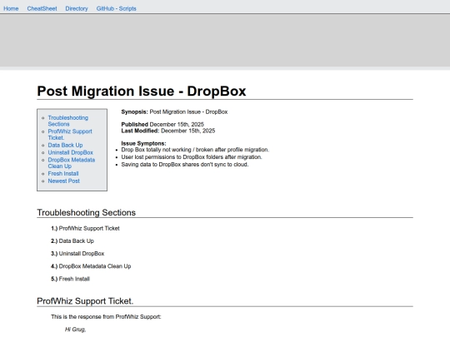This screenshot has height=337, width=450.
Task: Jump to Data Back Up section link
Action: [x=65, y=145]
